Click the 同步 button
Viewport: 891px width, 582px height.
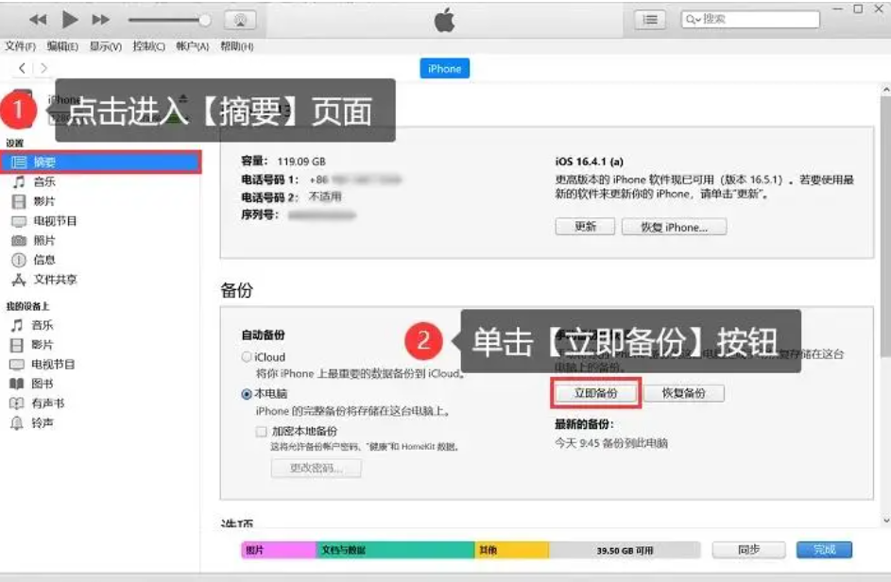coord(748,550)
